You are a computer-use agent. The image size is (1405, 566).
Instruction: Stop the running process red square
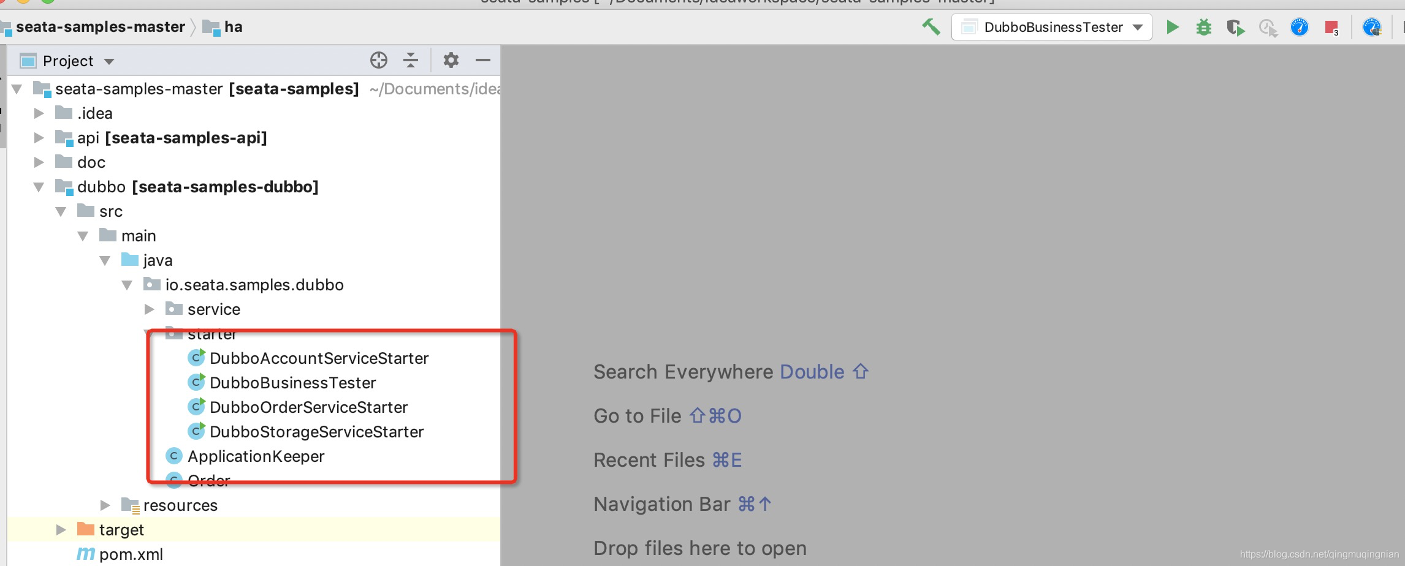[x=1331, y=28]
